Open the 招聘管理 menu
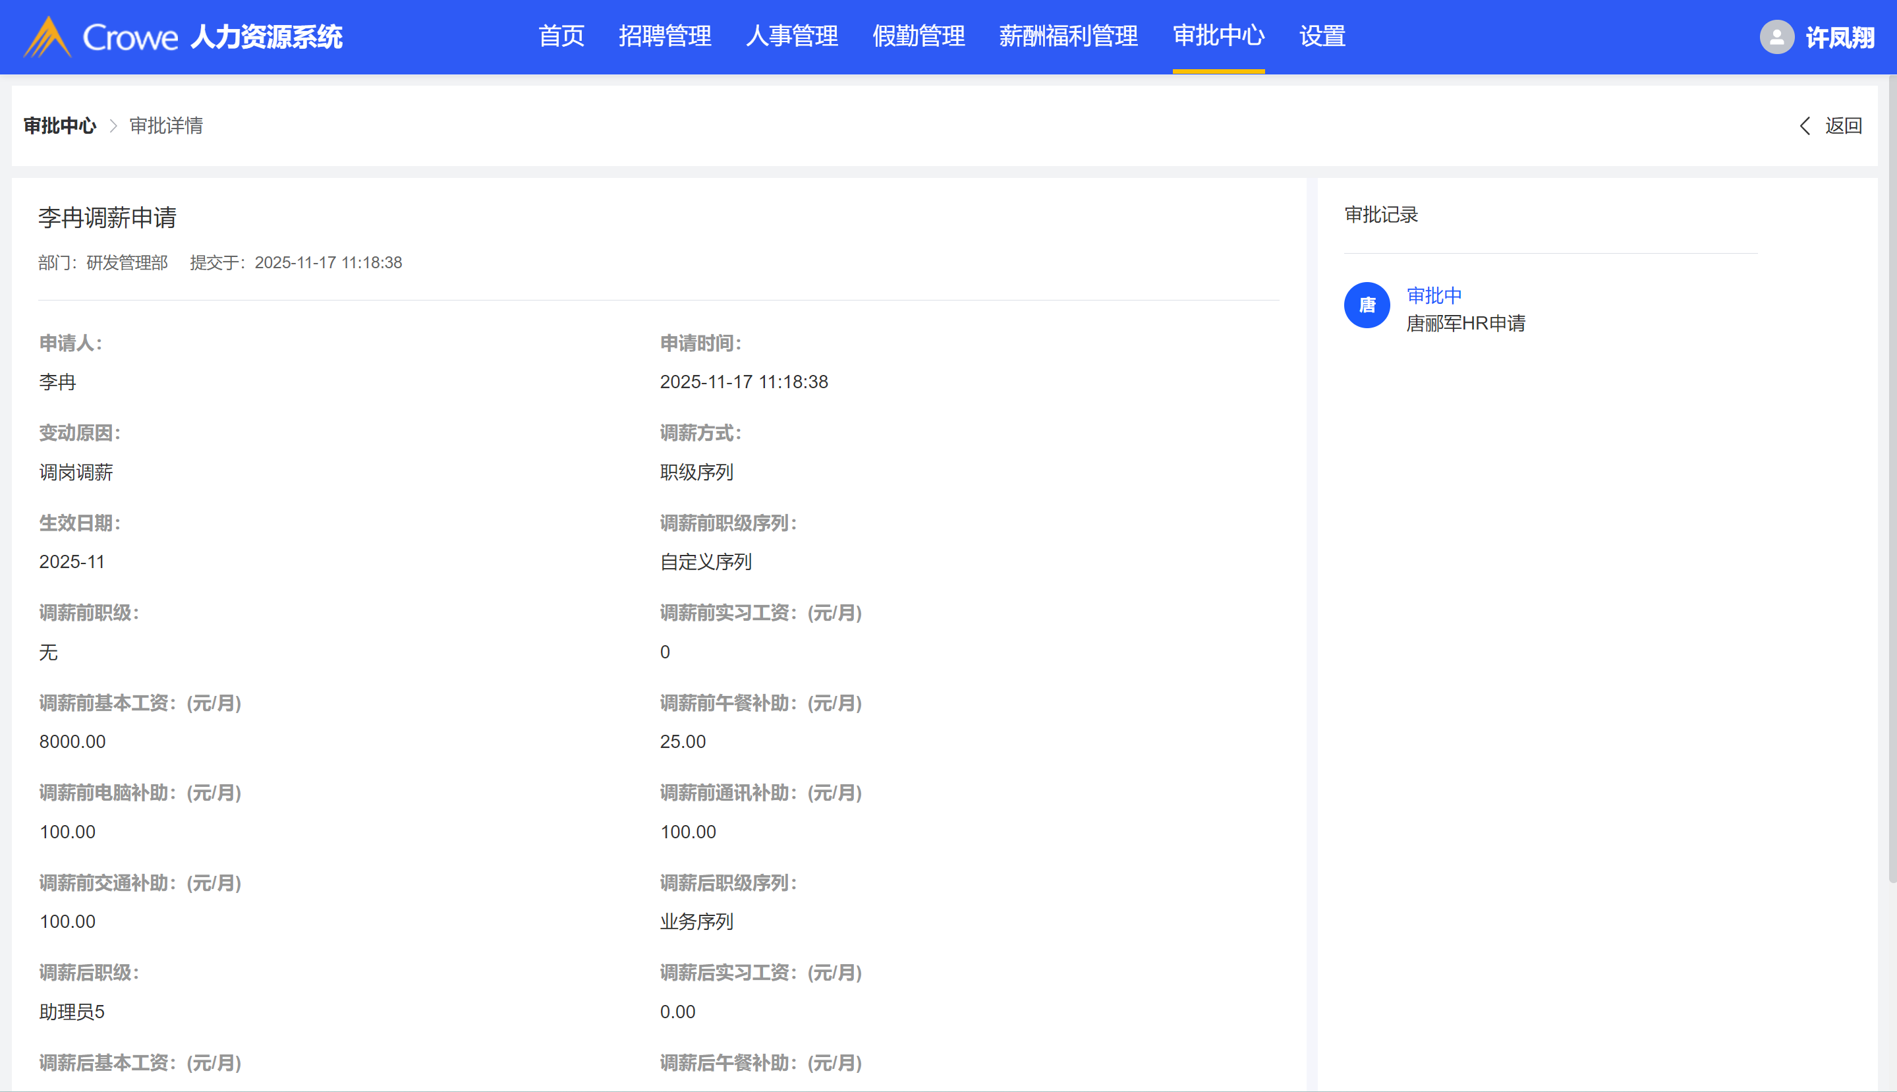Screen dimensions: 1897x1092 coord(664,36)
